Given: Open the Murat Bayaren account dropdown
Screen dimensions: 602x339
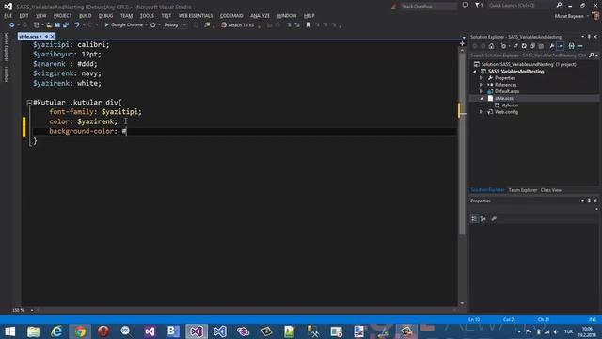Looking at the screenshot, I should point(571,16).
